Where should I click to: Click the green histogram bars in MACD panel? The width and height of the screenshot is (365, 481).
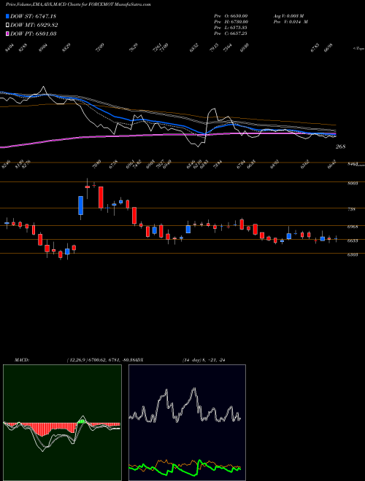pos(81,421)
